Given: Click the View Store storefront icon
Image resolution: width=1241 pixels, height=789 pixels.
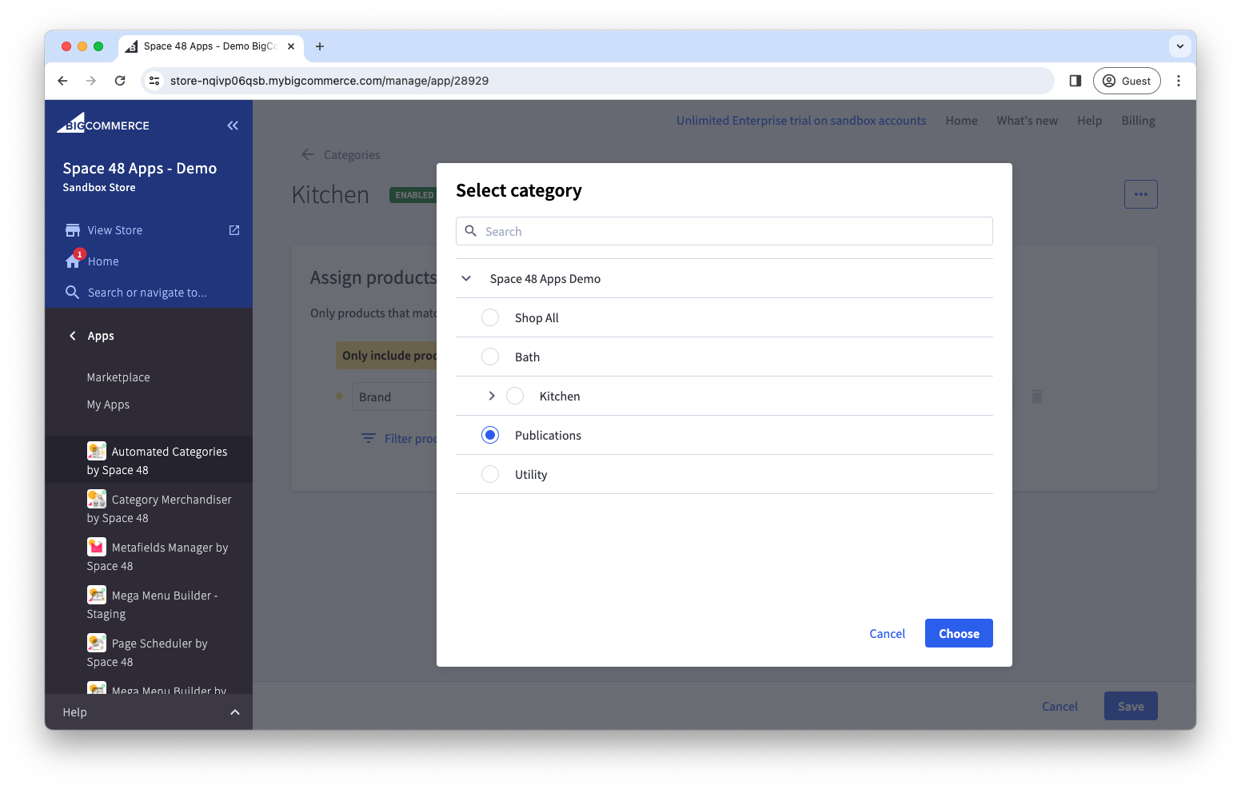Looking at the screenshot, I should pos(73,230).
